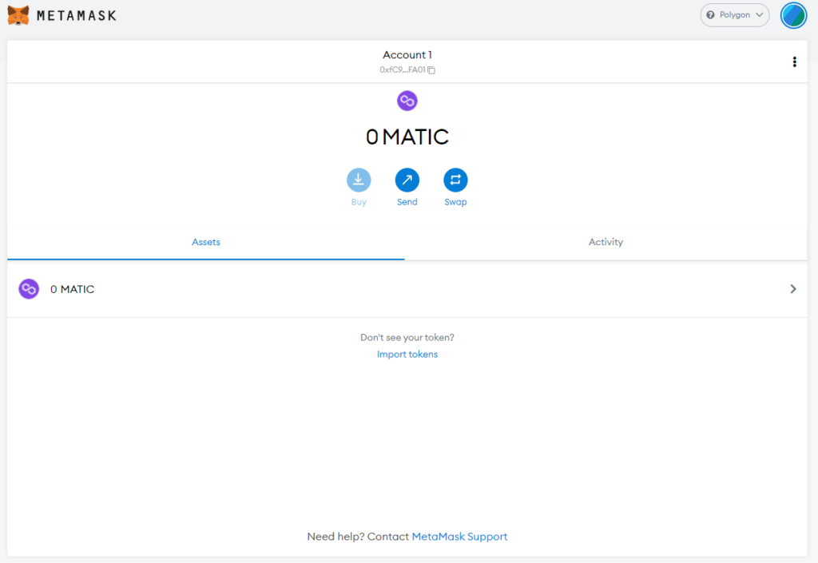The width and height of the screenshot is (818, 563).
Task: Click the 0 MATIC main balance
Action: click(407, 137)
